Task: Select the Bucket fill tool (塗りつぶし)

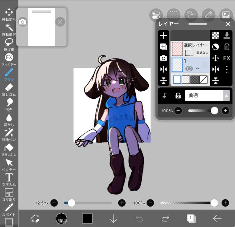Action: 9,150
